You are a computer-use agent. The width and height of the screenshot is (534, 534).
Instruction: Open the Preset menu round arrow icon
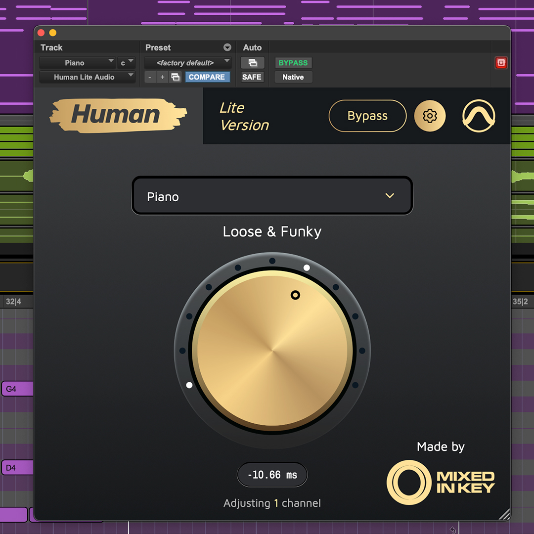coord(227,47)
